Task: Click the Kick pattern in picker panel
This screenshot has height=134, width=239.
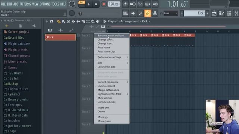Action: coord(60,37)
